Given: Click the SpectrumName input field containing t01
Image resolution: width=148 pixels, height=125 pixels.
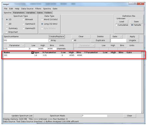Looking at the screenshot, I should 26,41.
